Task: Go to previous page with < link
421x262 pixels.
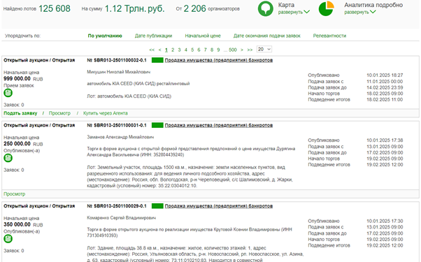Action: coord(159,50)
